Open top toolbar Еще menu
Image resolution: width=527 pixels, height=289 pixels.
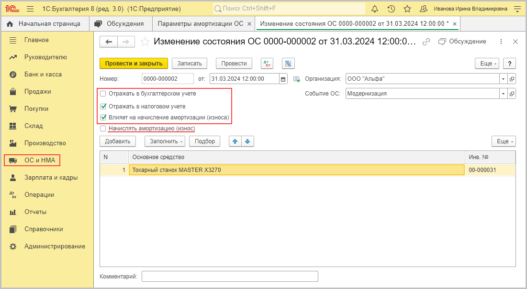coord(487,64)
